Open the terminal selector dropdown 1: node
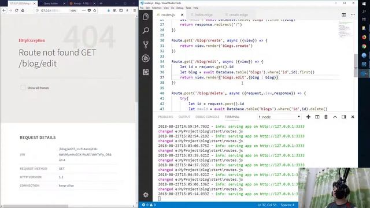This screenshot has height=208, width=370. tap(279, 117)
